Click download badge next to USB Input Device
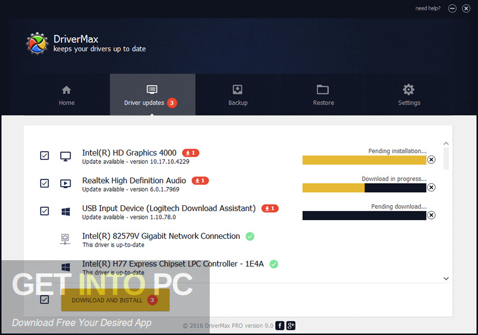The image size is (478, 335). click(x=270, y=208)
